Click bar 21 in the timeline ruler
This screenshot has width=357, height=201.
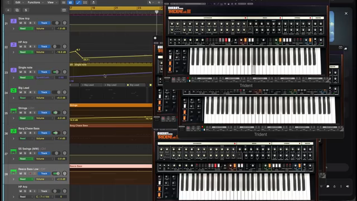pyautogui.click(x=117, y=8)
